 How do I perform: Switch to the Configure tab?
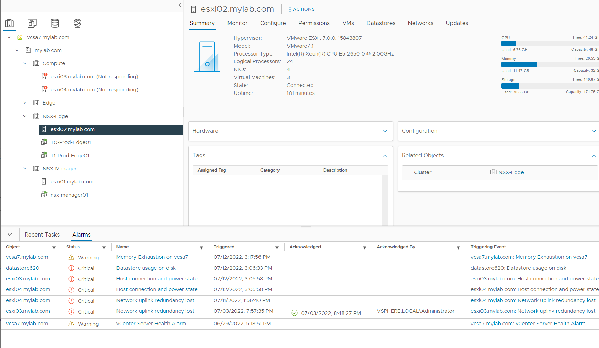coord(273,23)
